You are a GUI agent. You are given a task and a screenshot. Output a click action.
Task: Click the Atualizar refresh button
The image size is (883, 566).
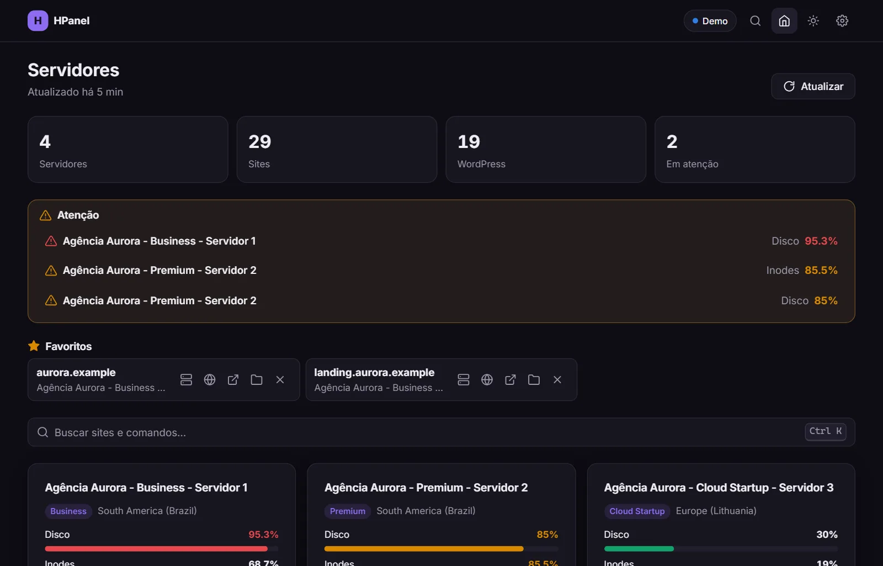[x=813, y=86]
